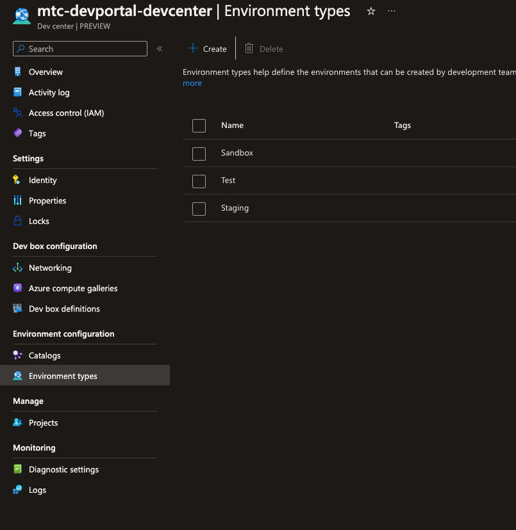
Task: Select the Test row checkbox
Action: (x=199, y=181)
